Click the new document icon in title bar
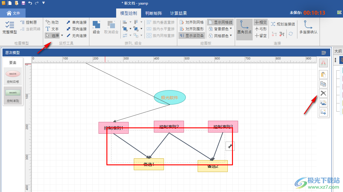 (10, 3)
